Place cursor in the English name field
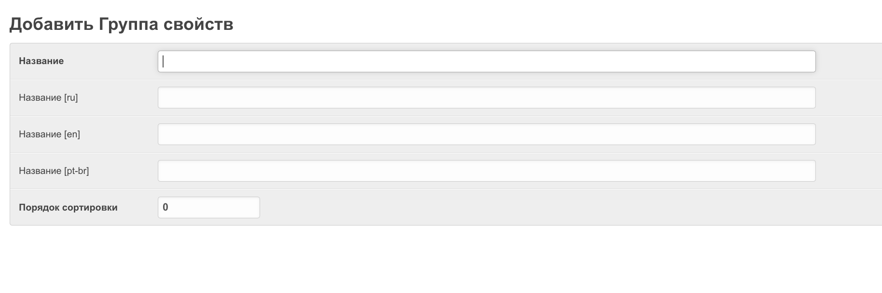Image resolution: width=882 pixels, height=293 pixels. click(486, 134)
